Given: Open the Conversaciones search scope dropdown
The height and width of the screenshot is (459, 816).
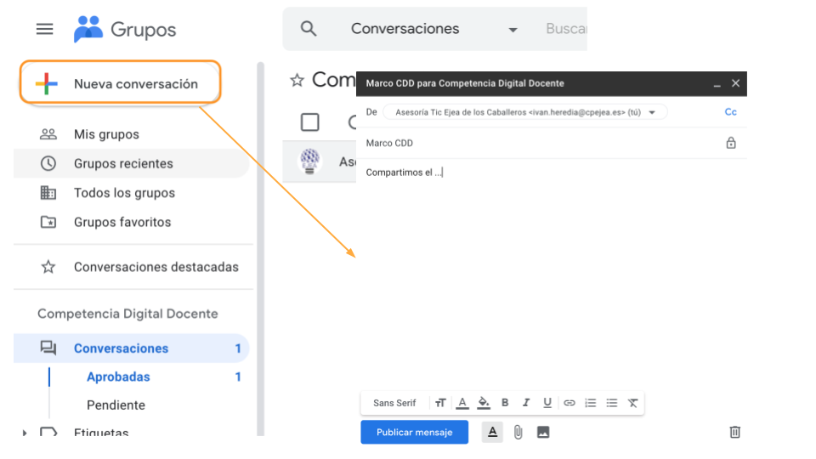Looking at the screenshot, I should [434, 29].
